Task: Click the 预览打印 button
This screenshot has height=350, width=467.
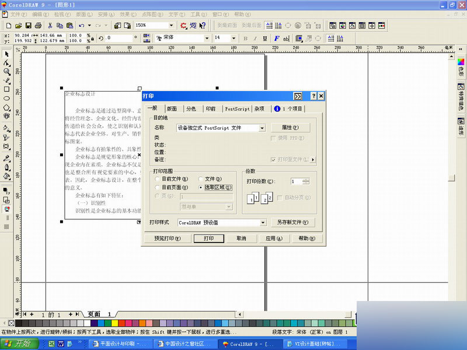Action: coord(168,239)
